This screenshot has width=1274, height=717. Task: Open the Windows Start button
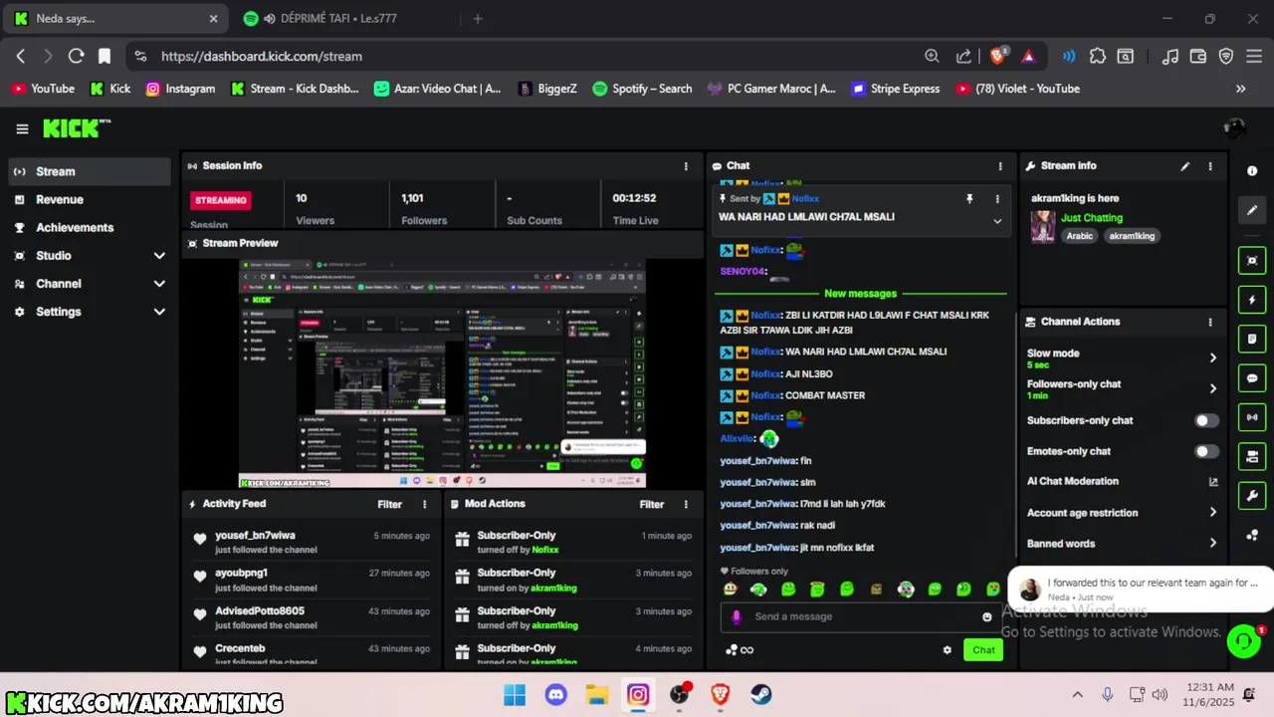click(x=515, y=694)
